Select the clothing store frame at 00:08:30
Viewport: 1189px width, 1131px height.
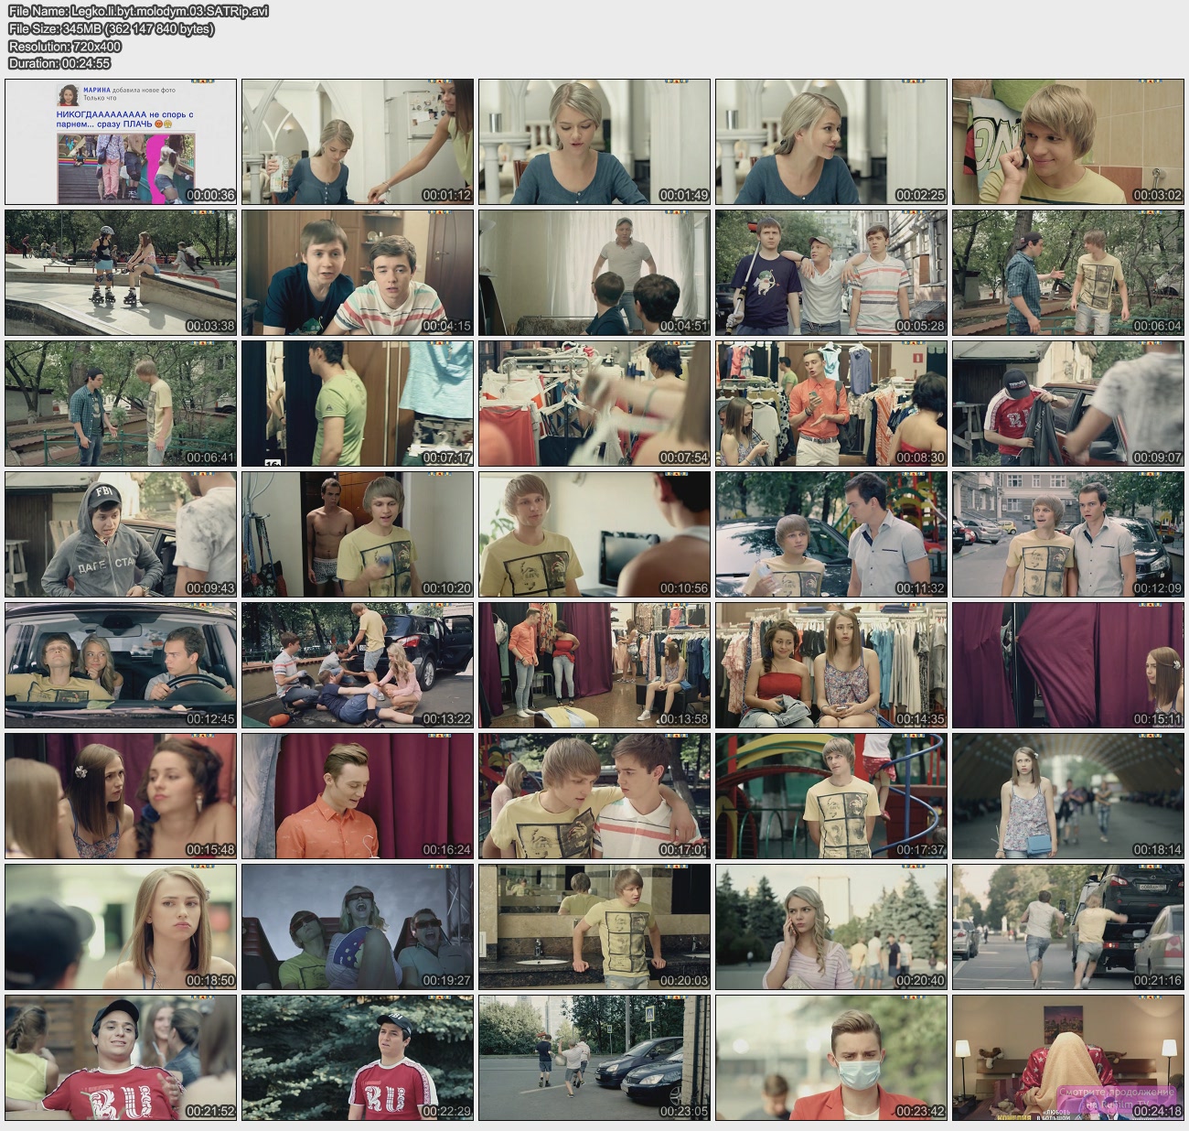tap(830, 404)
